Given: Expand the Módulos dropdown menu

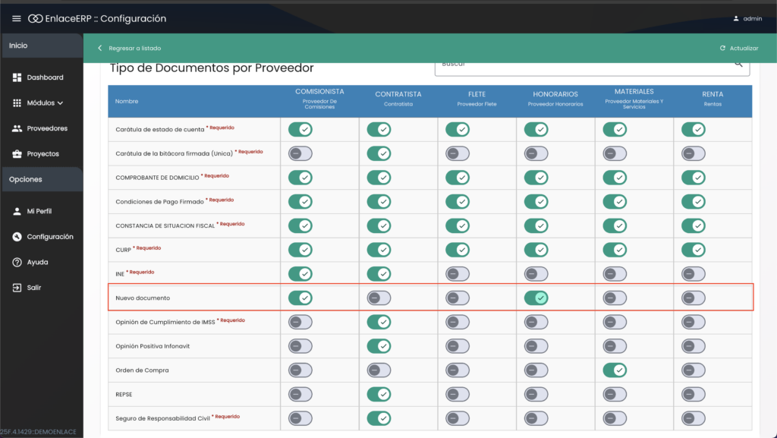Looking at the screenshot, I should click(45, 102).
